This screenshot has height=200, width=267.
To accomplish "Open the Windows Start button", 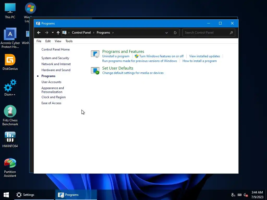I will point(6,195).
